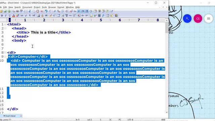215x121 pixels.
Task: Insert anchor with the anchor icon
Action: (x=42, y=16)
